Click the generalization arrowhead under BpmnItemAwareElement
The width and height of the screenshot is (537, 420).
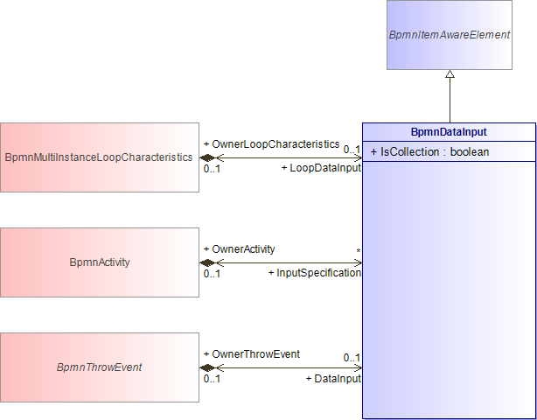pos(450,73)
